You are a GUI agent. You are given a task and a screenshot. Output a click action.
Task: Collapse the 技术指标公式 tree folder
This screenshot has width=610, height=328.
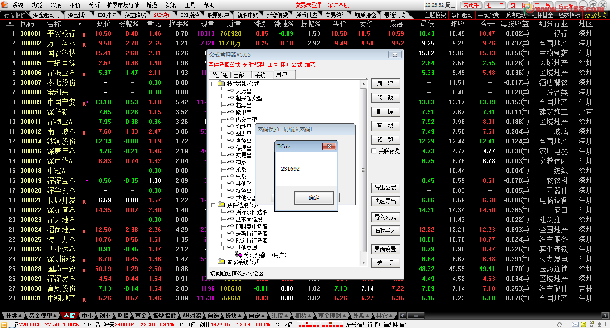213,84
